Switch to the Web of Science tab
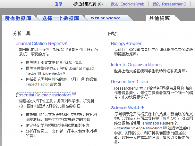The width and height of the screenshot is (195, 146). click(106, 18)
